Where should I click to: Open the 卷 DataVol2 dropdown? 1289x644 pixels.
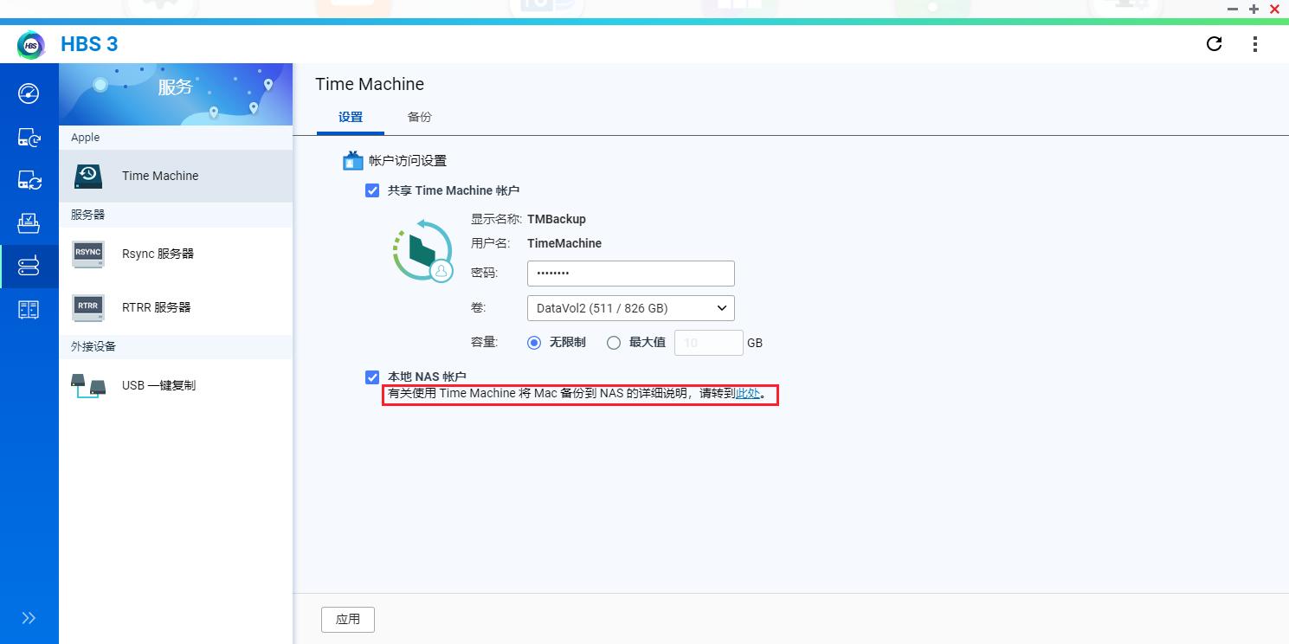pyautogui.click(x=630, y=307)
